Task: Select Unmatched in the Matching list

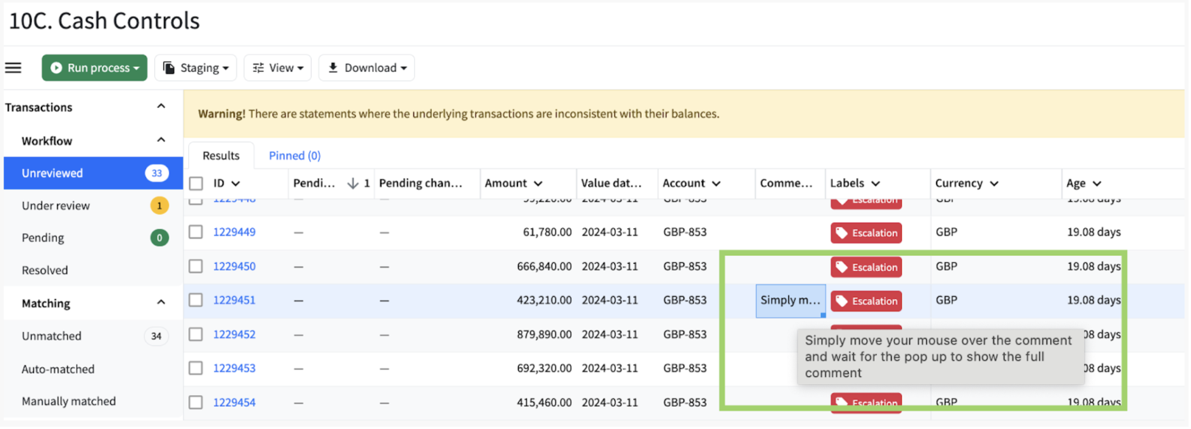Action: click(93, 336)
